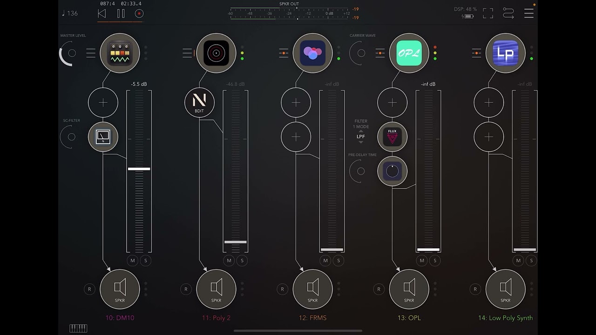
Task: Mute the OPL channel
Action: (422, 261)
